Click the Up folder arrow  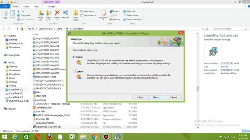click(17, 29)
